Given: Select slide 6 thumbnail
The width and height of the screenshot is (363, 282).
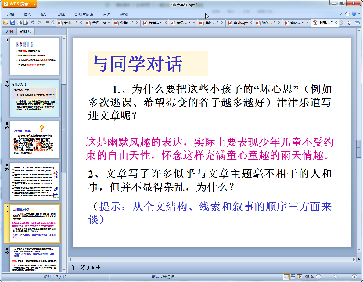Looking at the screenshot, I should pyautogui.click(x=34, y=182).
